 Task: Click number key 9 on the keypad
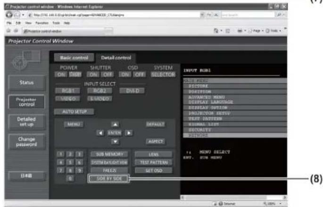(x=79, y=170)
